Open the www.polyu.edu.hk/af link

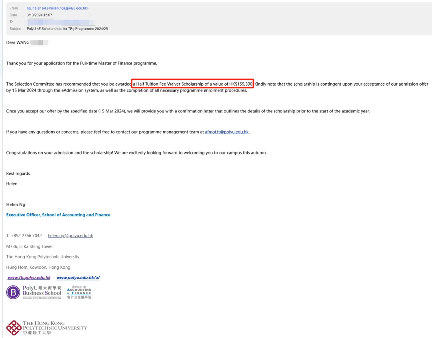78,278
